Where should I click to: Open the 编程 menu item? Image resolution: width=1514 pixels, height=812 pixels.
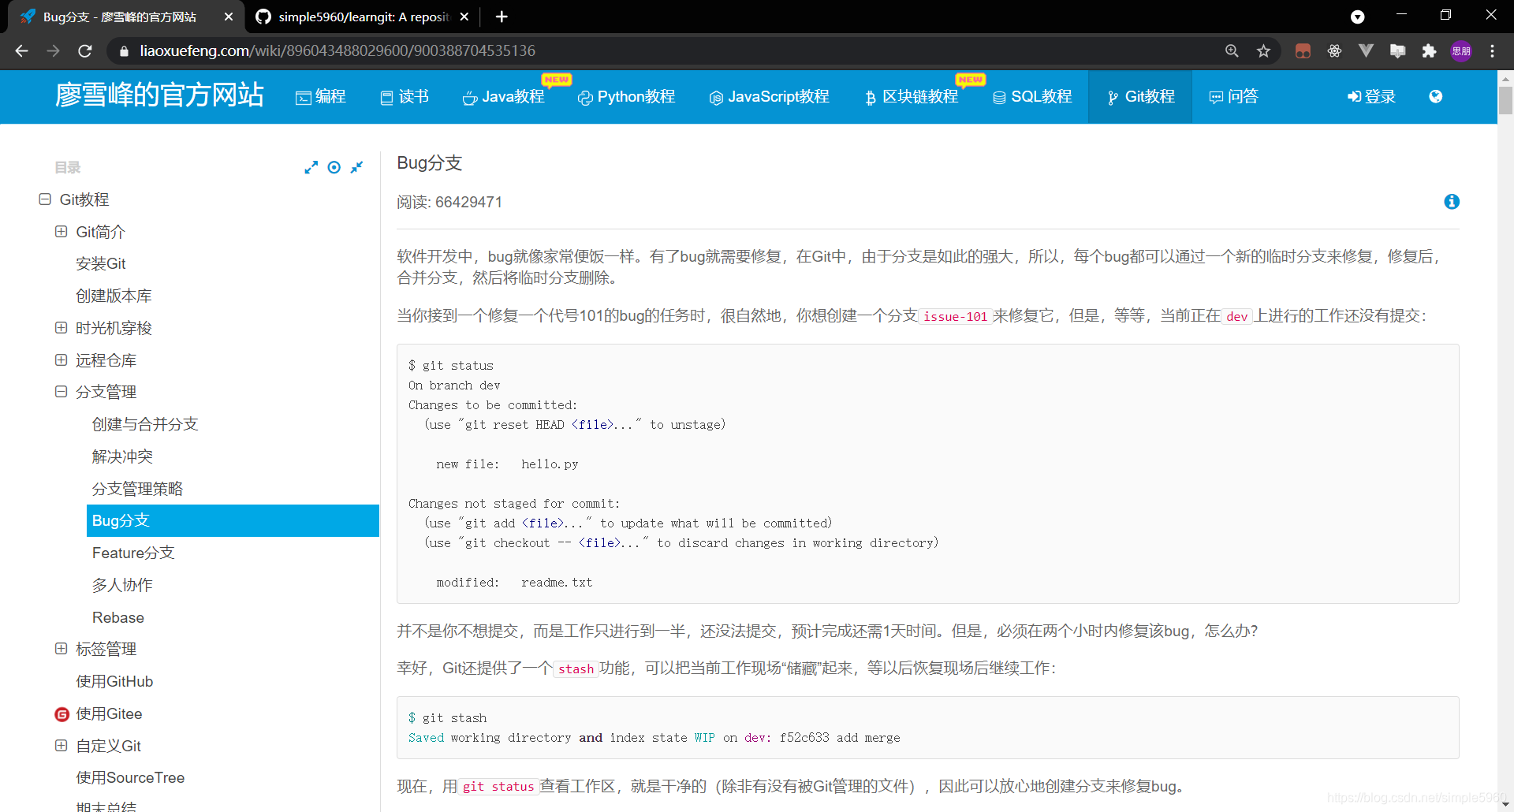pyautogui.click(x=321, y=96)
